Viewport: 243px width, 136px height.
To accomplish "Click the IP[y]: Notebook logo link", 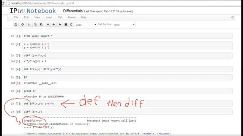I will pyautogui.click(x=33, y=11).
